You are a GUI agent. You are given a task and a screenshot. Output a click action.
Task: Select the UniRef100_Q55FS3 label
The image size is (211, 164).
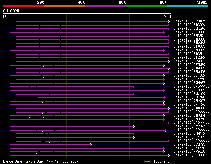click(189, 145)
